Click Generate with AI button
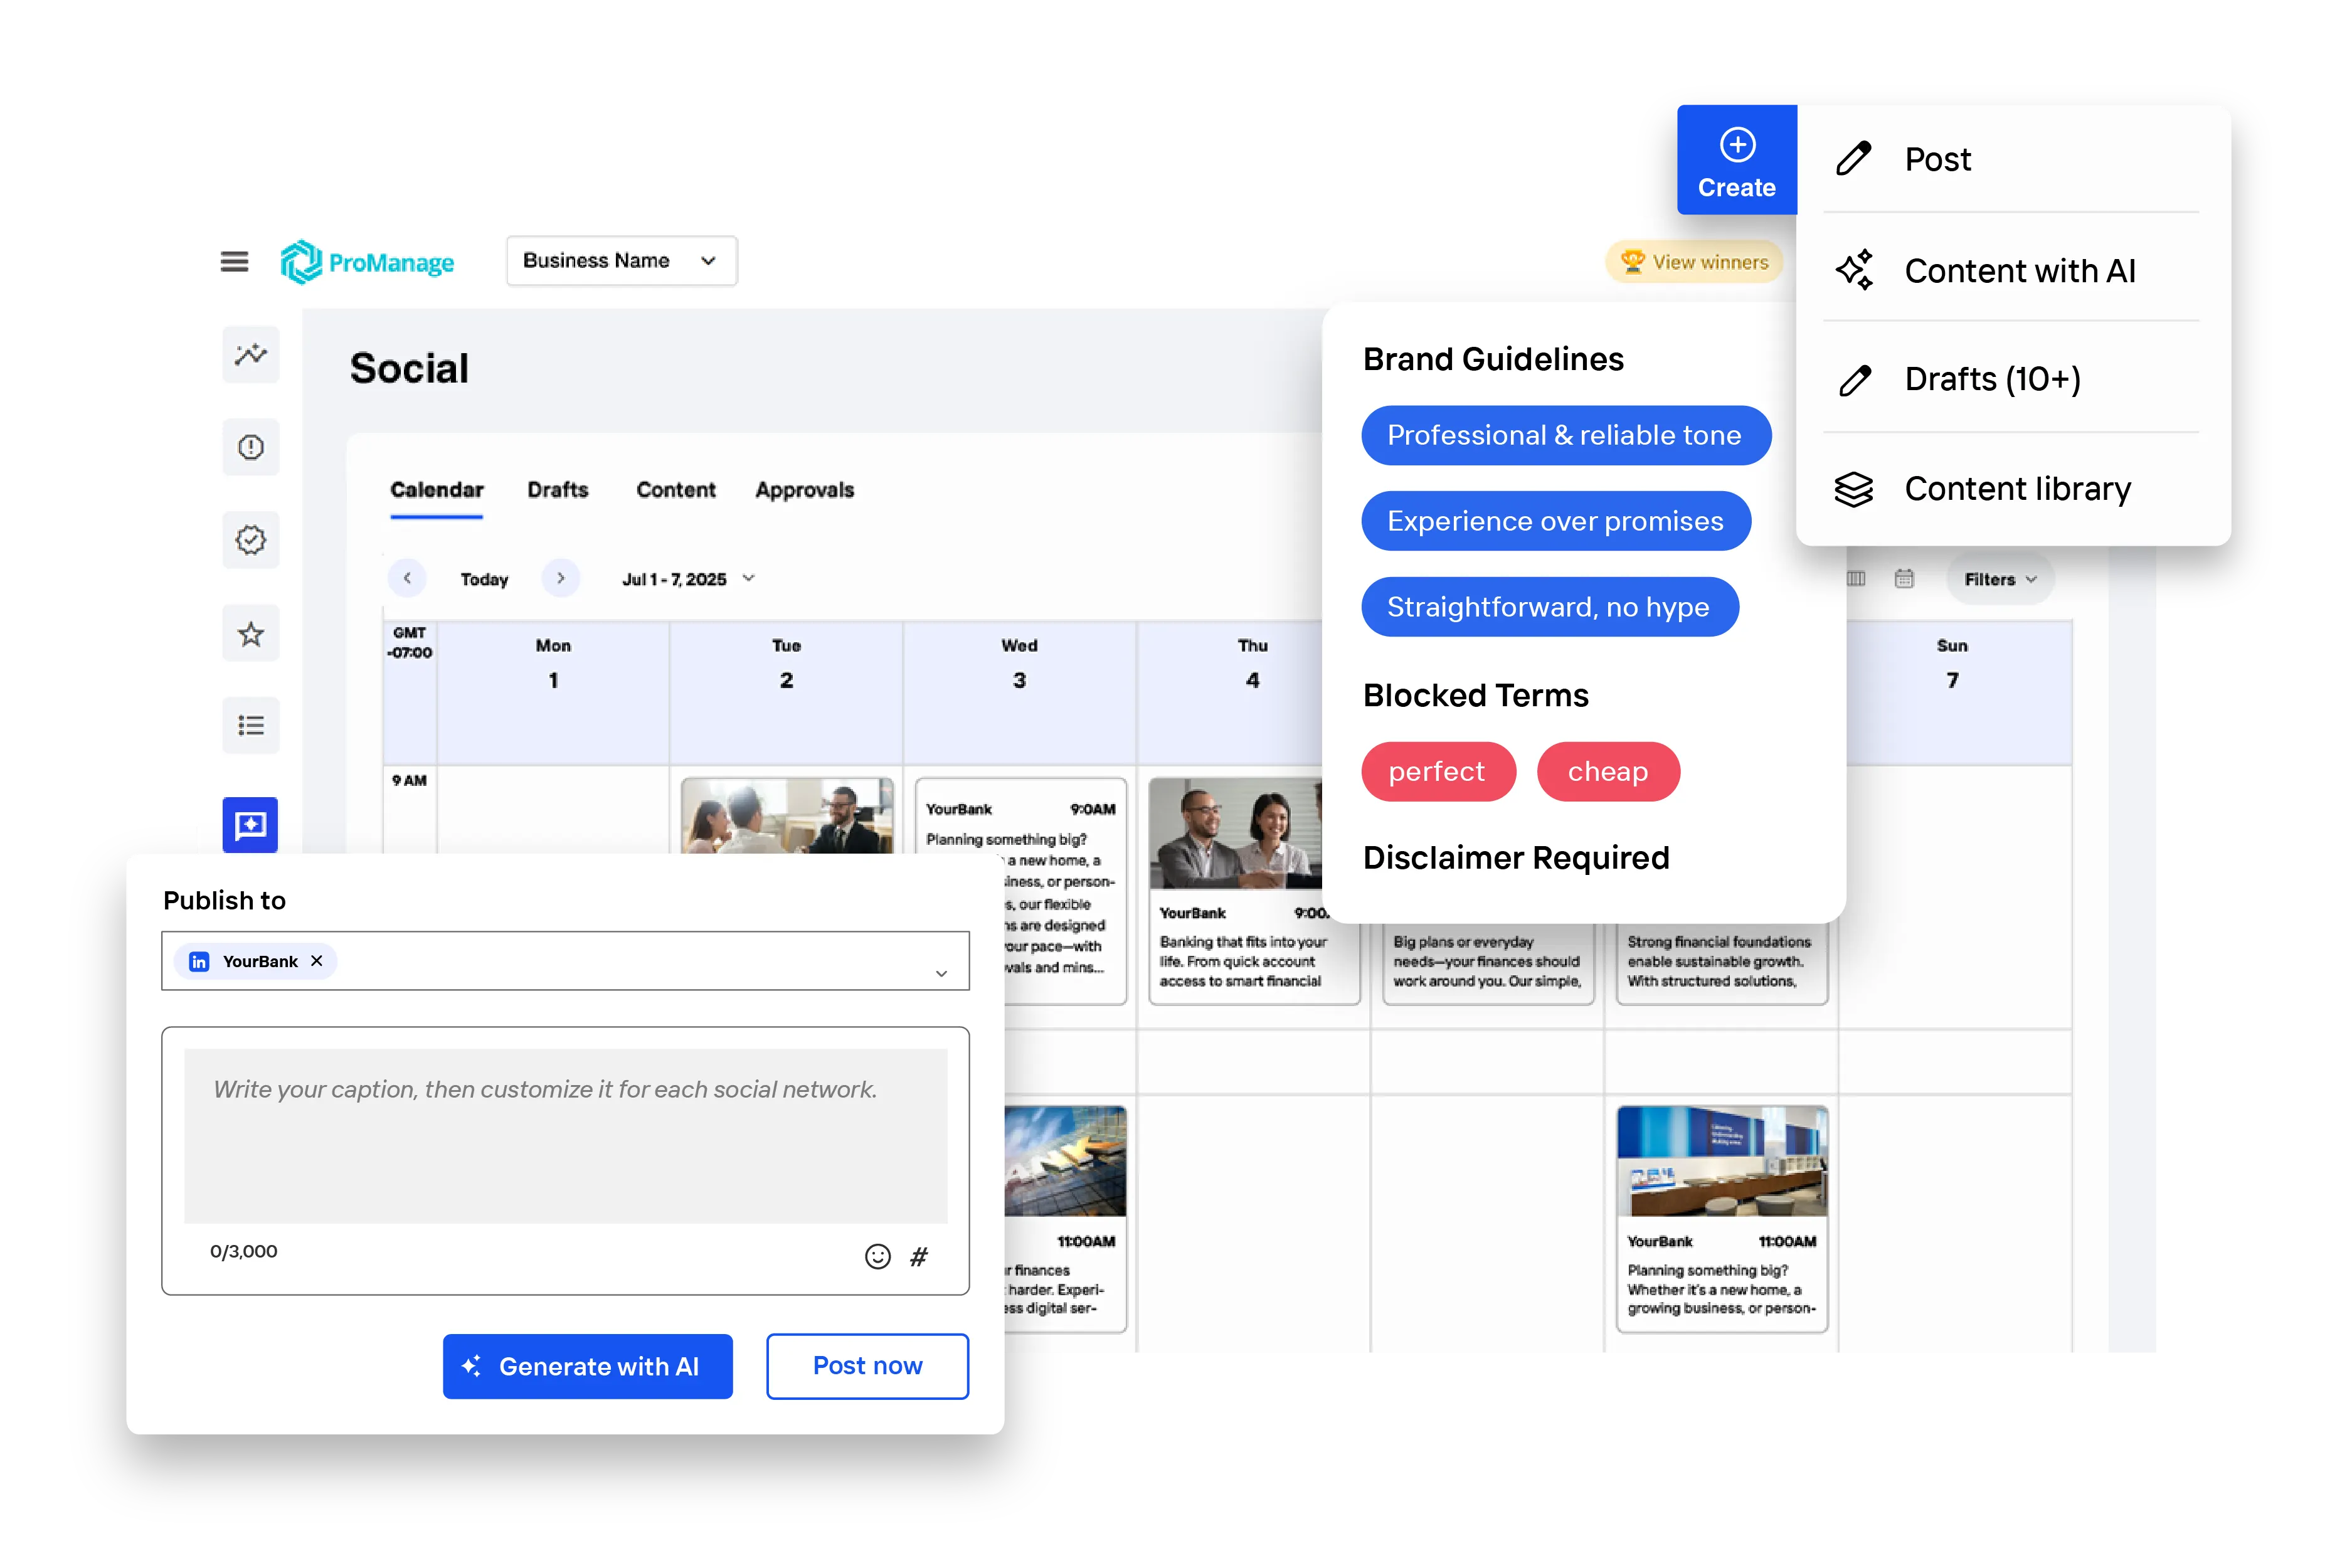 (x=587, y=1366)
